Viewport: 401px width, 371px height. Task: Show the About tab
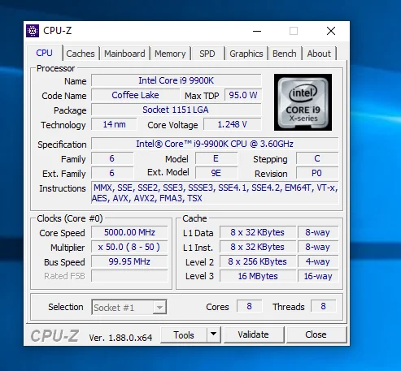pyautogui.click(x=319, y=54)
